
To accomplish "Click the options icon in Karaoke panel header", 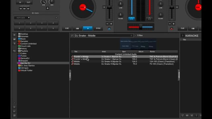I will pos(183,36).
